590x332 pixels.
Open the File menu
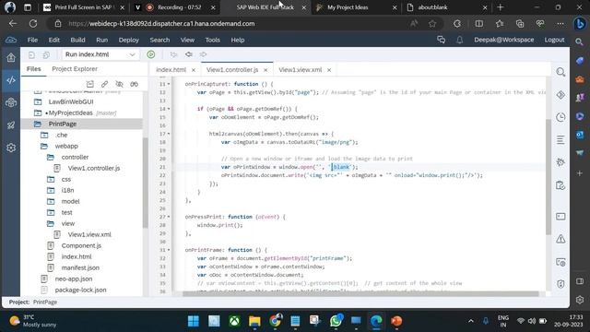point(32,40)
